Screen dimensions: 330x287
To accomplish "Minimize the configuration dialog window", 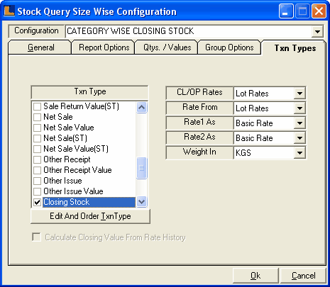I will (286, 11).
